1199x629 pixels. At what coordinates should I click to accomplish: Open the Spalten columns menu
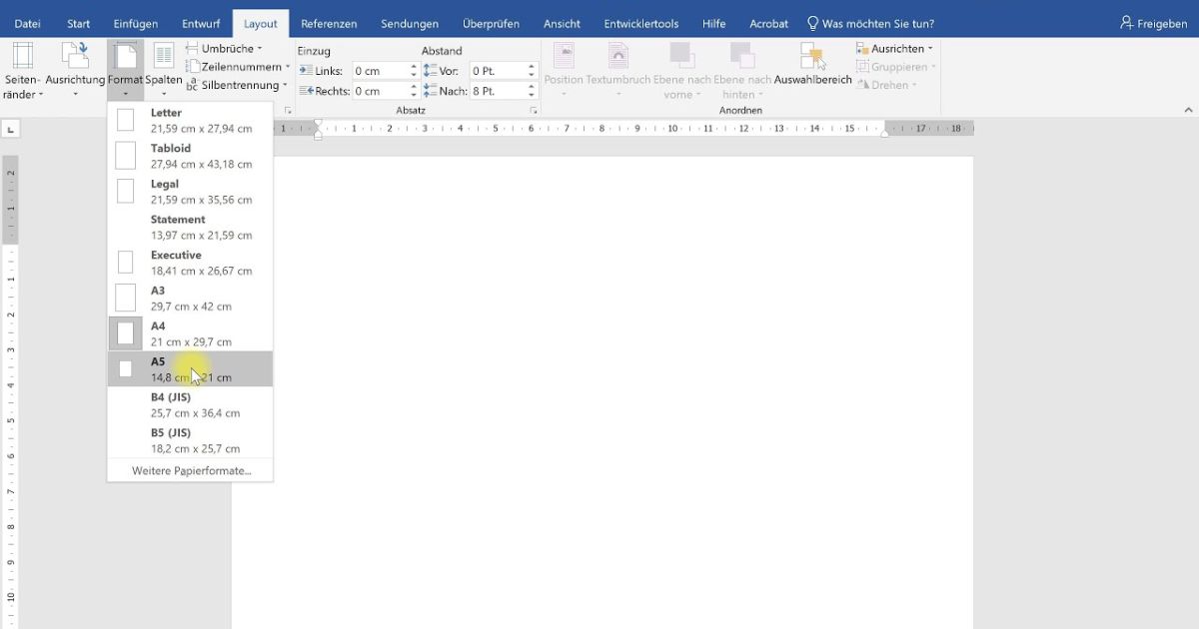pos(164,72)
